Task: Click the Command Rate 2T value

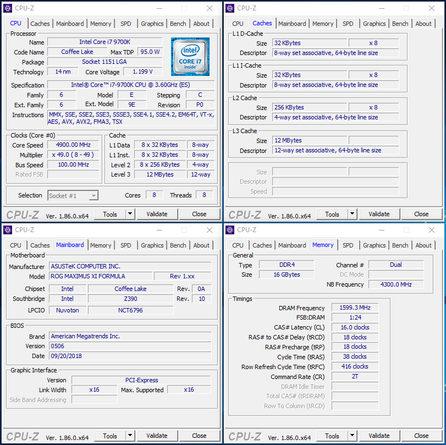Action: [355, 376]
